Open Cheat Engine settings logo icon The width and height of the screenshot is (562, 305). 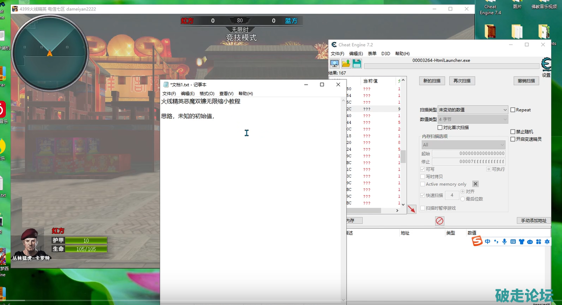pos(546,64)
